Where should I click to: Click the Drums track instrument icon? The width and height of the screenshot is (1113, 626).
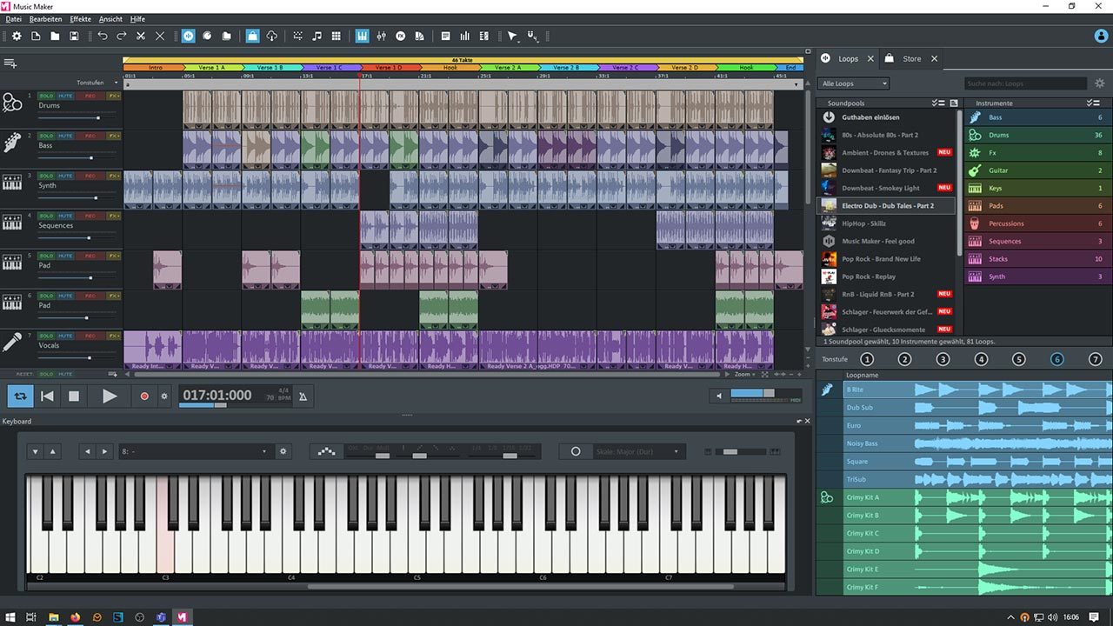pos(12,103)
